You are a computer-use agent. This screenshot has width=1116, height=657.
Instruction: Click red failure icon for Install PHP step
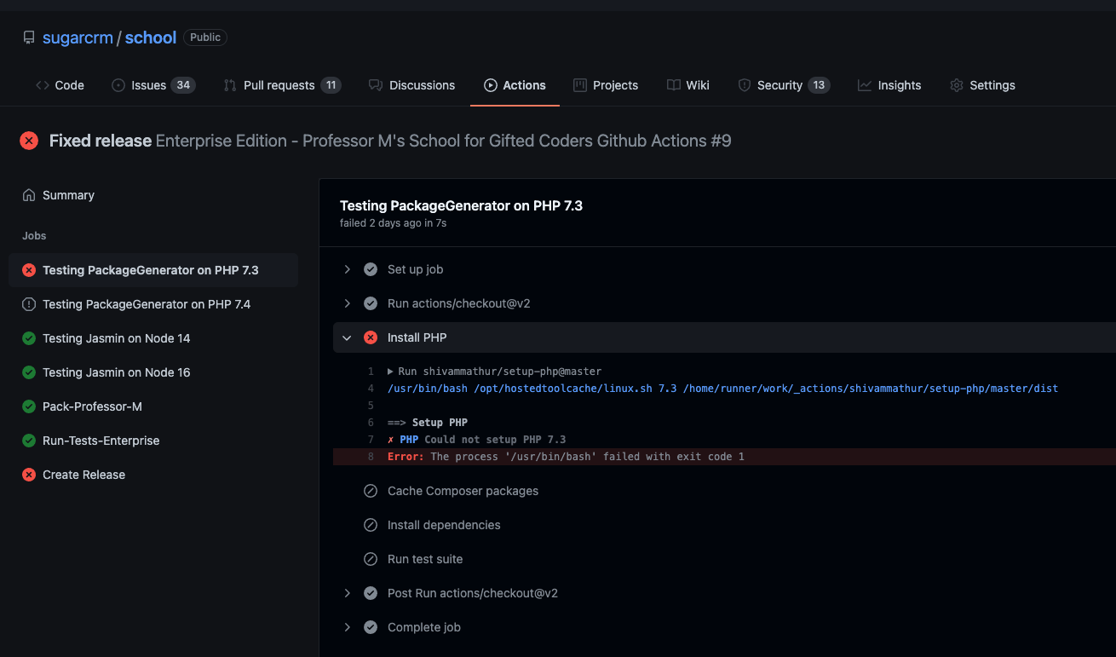click(x=371, y=337)
